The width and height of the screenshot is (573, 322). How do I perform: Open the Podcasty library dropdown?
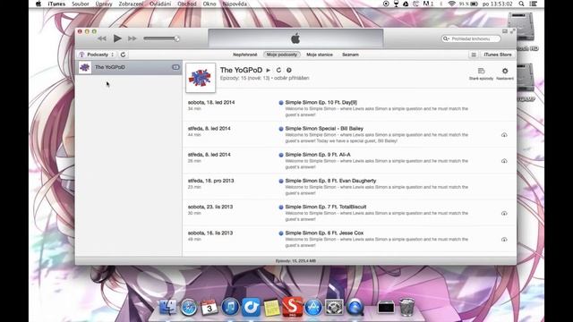pyautogui.click(x=97, y=55)
